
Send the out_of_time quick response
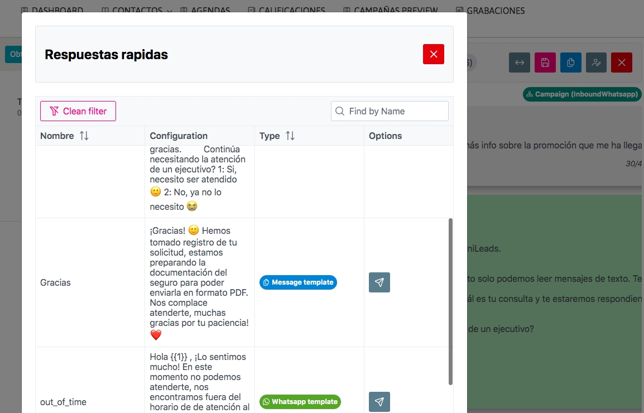click(379, 401)
